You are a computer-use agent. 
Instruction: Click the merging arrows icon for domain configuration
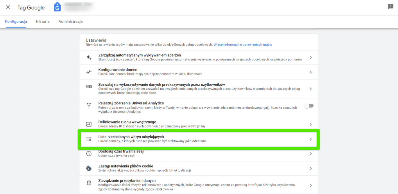(89, 72)
